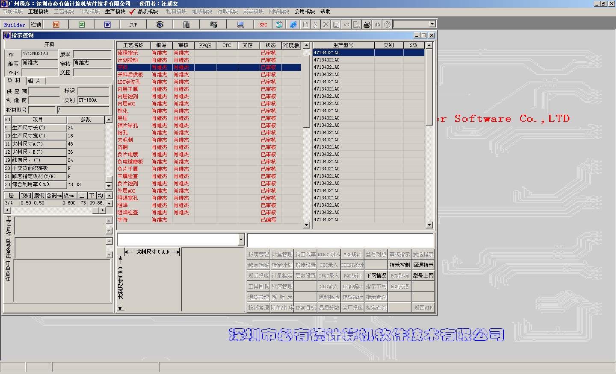Click the Print preview toolbar icon
The height and width of the screenshot is (374, 616).
(357, 25)
